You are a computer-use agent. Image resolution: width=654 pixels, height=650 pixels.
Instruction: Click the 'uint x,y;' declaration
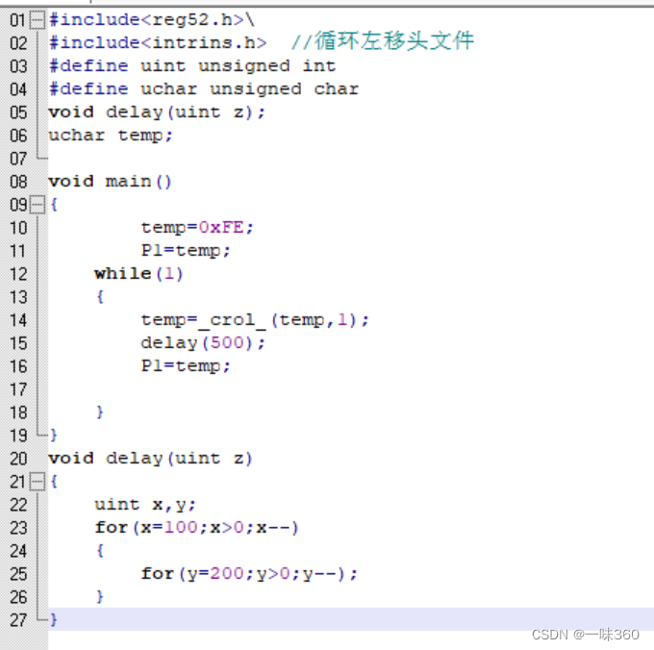(x=145, y=505)
